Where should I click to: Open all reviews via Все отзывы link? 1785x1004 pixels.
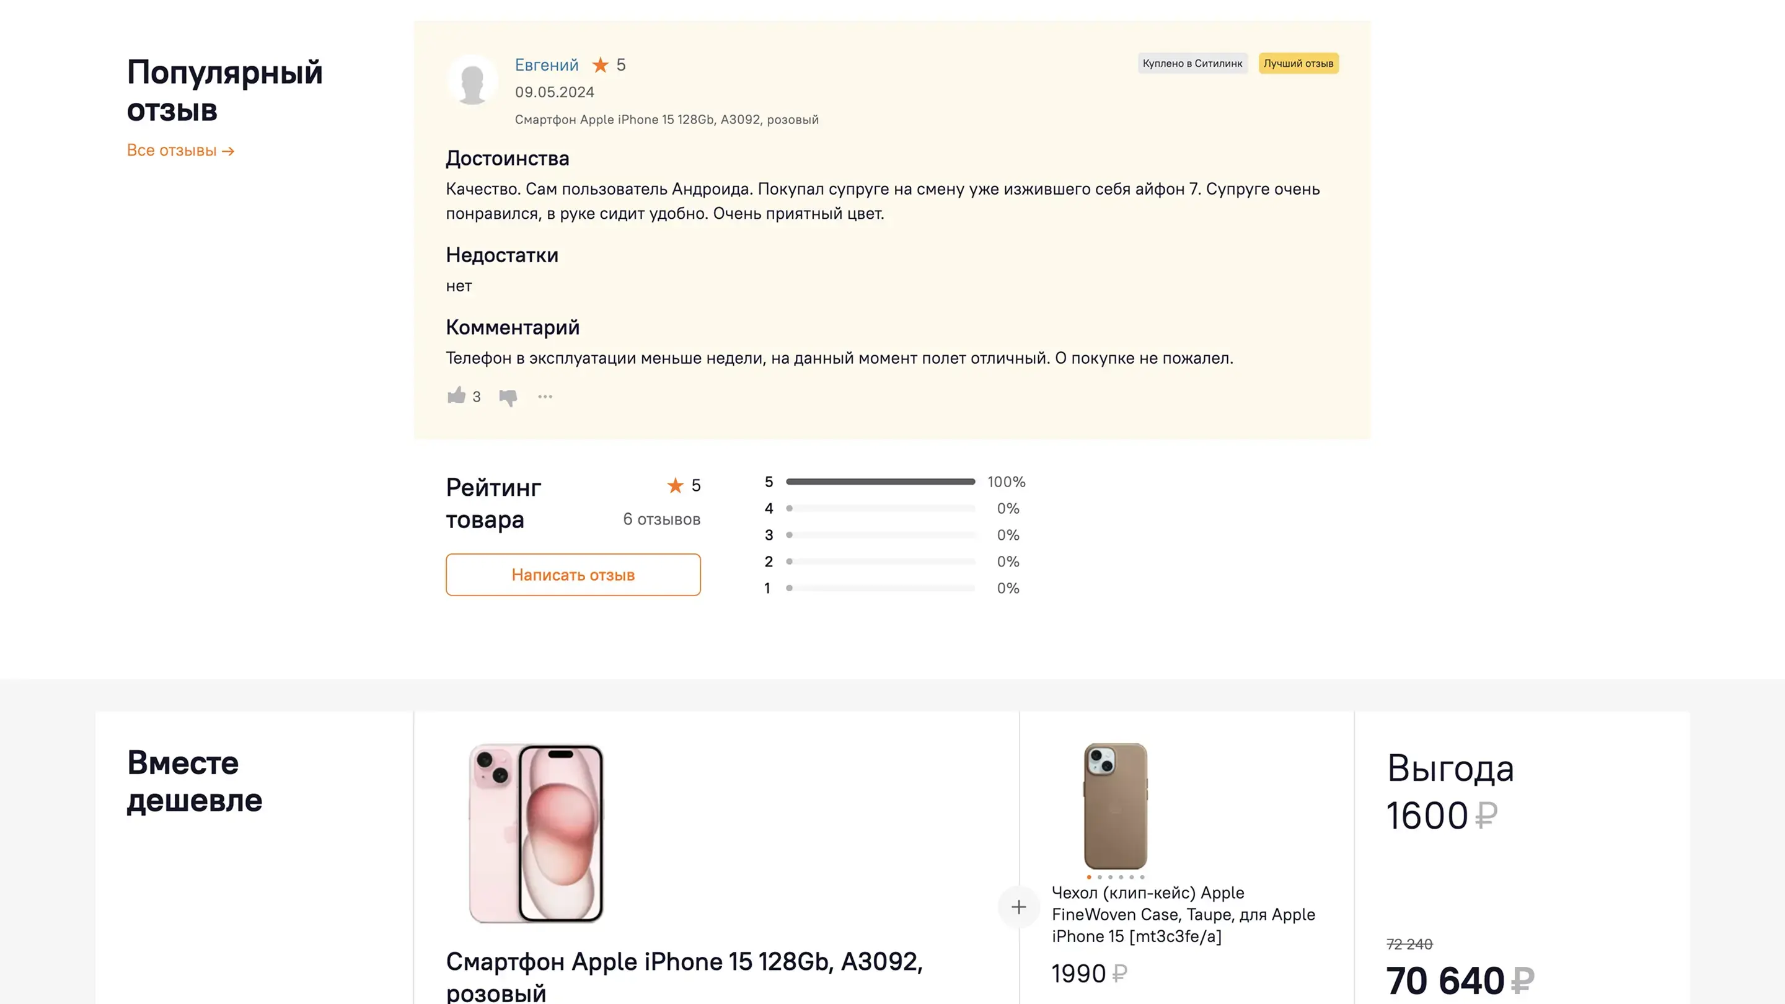[180, 151]
